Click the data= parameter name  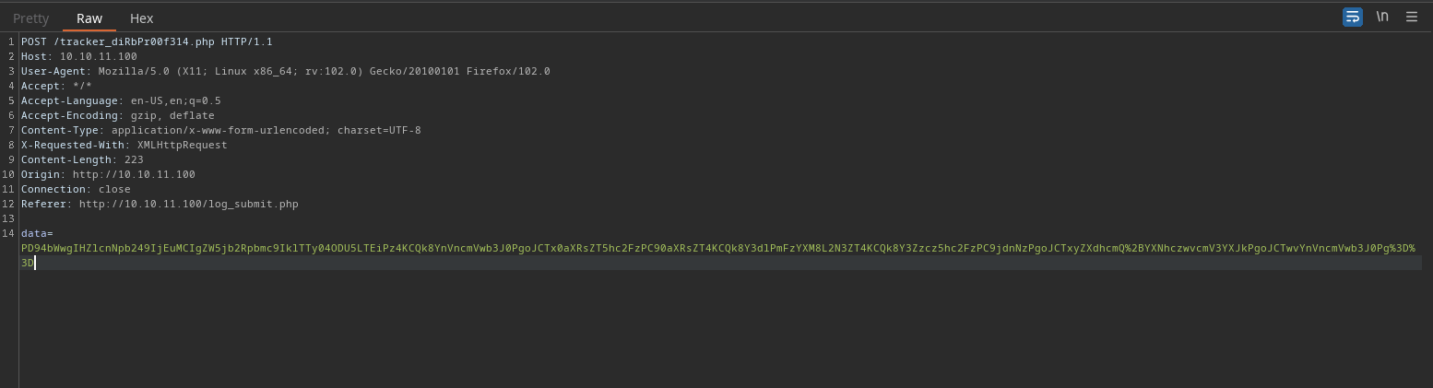pos(37,233)
